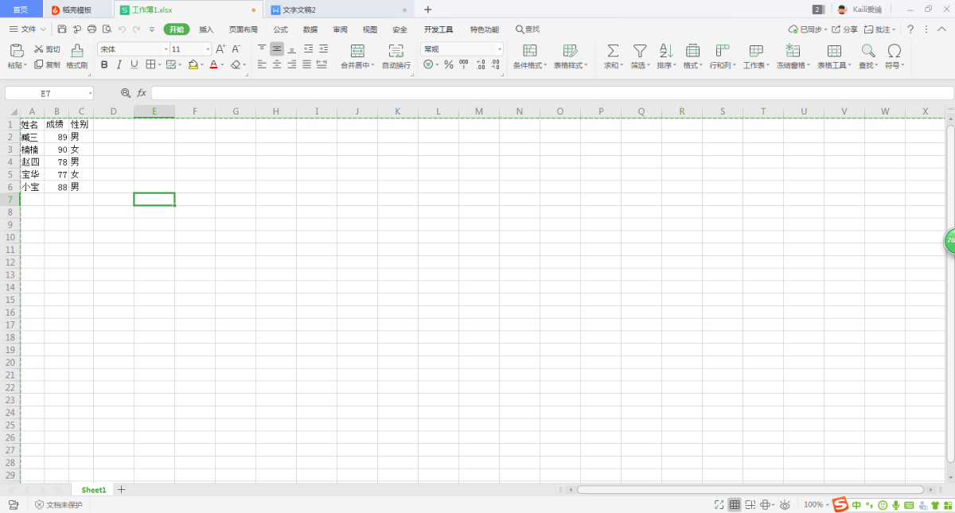Image resolution: width=955 pixels, height=513 pixels.
Task: Click the yellow fill color swatch
Action: tap(193, 64)
